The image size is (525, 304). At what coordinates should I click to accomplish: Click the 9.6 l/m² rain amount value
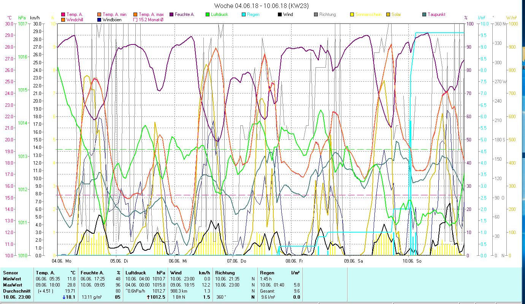[x=268, y=297]
